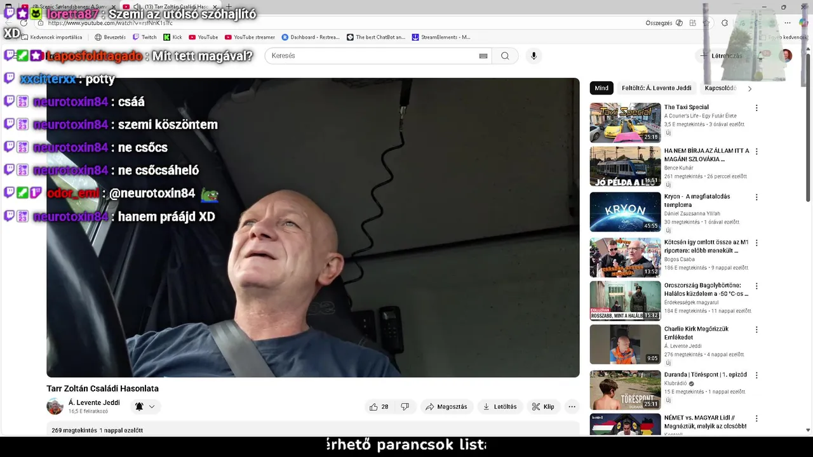Click the YouTube search magnifier button
813x457 pixels.
tap(505, 56)
